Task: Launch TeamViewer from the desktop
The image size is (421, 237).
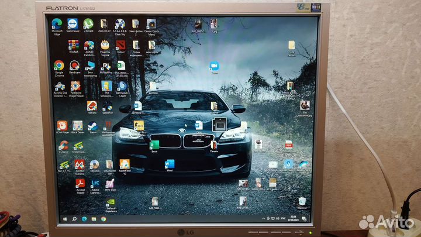Action: pyautogui.click(x=73, y=24)
